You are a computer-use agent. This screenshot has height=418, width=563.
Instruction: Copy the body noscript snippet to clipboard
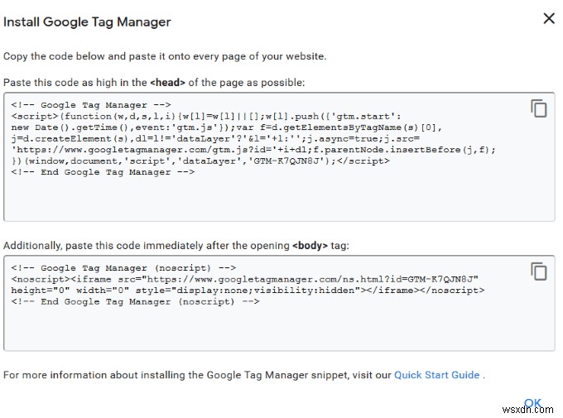pos(539,271)
